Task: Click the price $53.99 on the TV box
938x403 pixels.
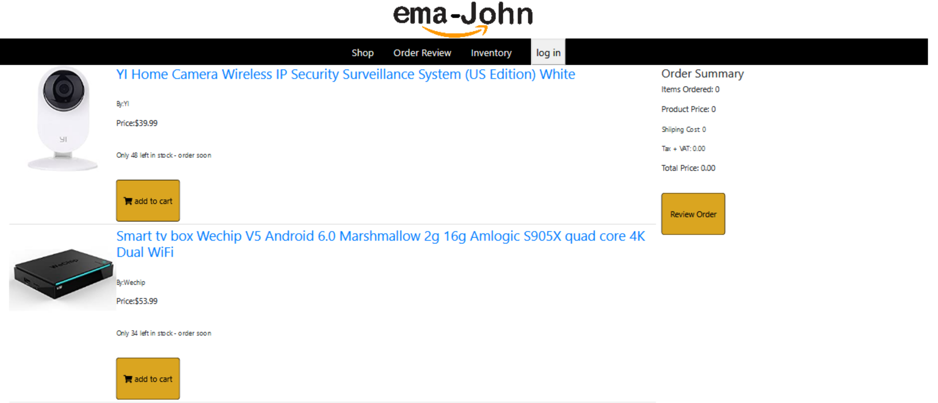Action: coord(137,301)
